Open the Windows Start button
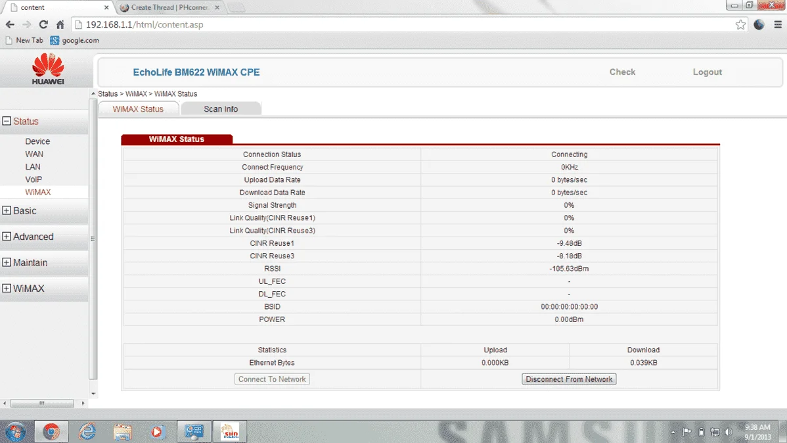787x443 pixels. click(16, 431)
